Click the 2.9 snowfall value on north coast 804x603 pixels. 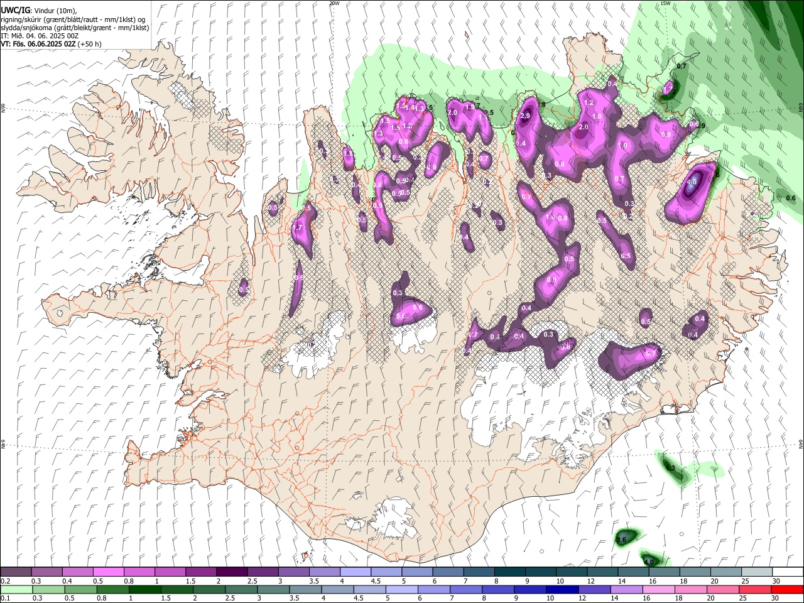coord(526,116)
